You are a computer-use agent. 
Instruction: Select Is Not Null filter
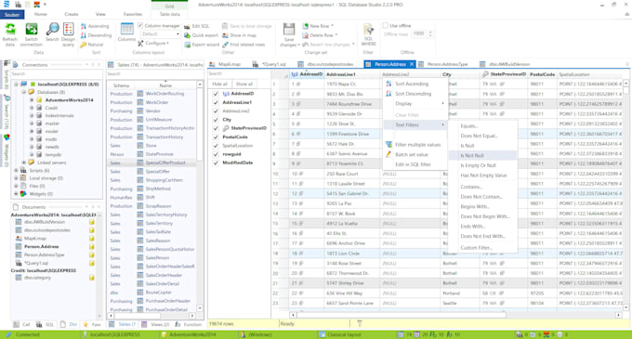[x=482, y=155]
